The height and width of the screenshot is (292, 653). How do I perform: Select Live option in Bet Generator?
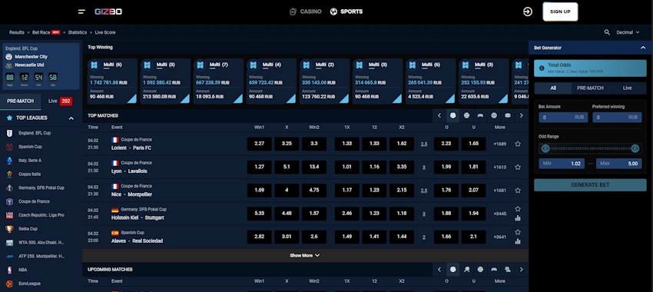(x=627, y=88)
